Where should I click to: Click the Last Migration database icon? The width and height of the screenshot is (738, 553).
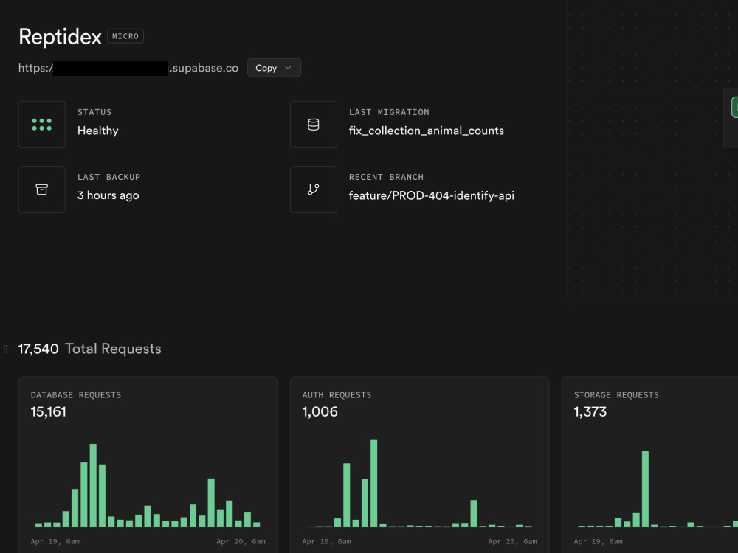(x=314, y=125)
